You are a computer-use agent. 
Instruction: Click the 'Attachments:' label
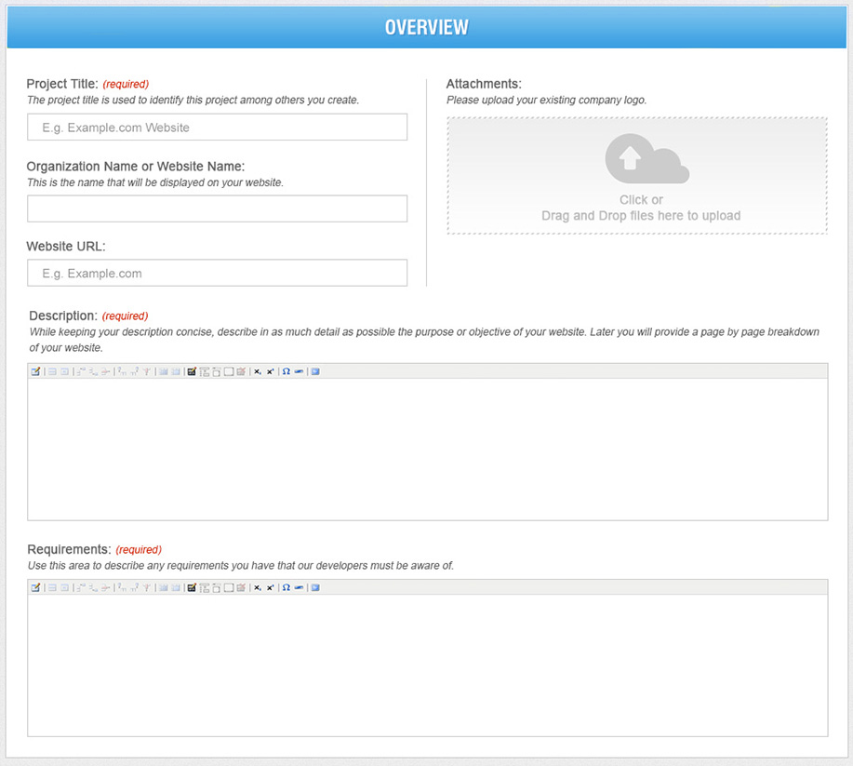[x=484, y=84]
